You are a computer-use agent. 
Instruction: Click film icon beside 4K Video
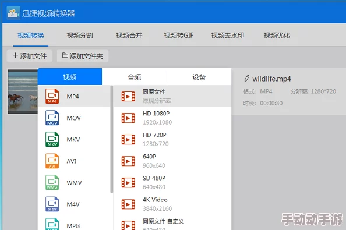(128, 204)
